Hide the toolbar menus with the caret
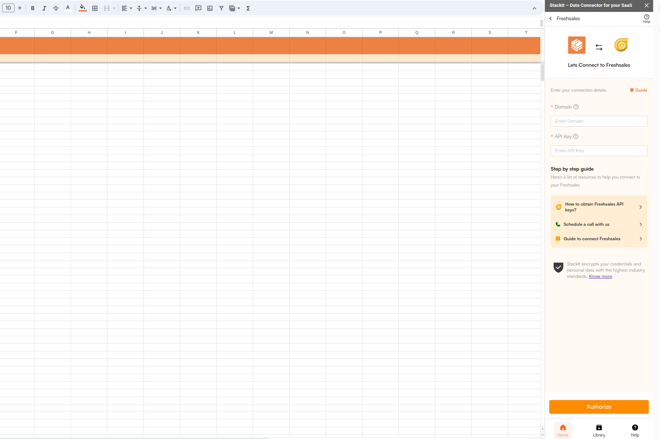 [534, 8]
